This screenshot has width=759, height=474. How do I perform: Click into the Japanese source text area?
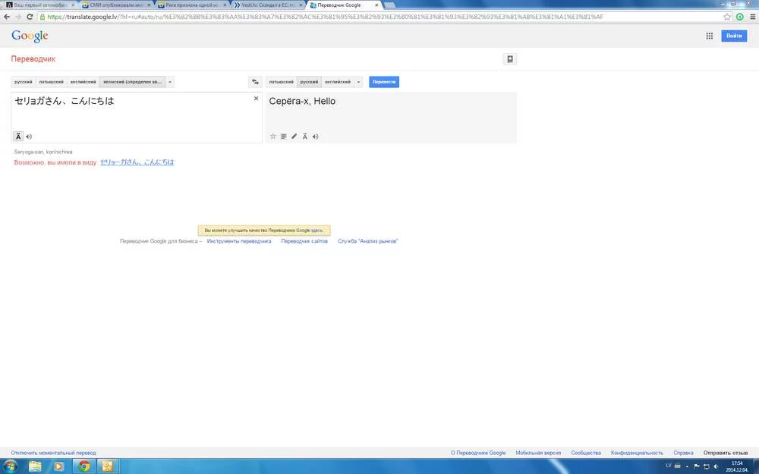click(x=137, y=118)
